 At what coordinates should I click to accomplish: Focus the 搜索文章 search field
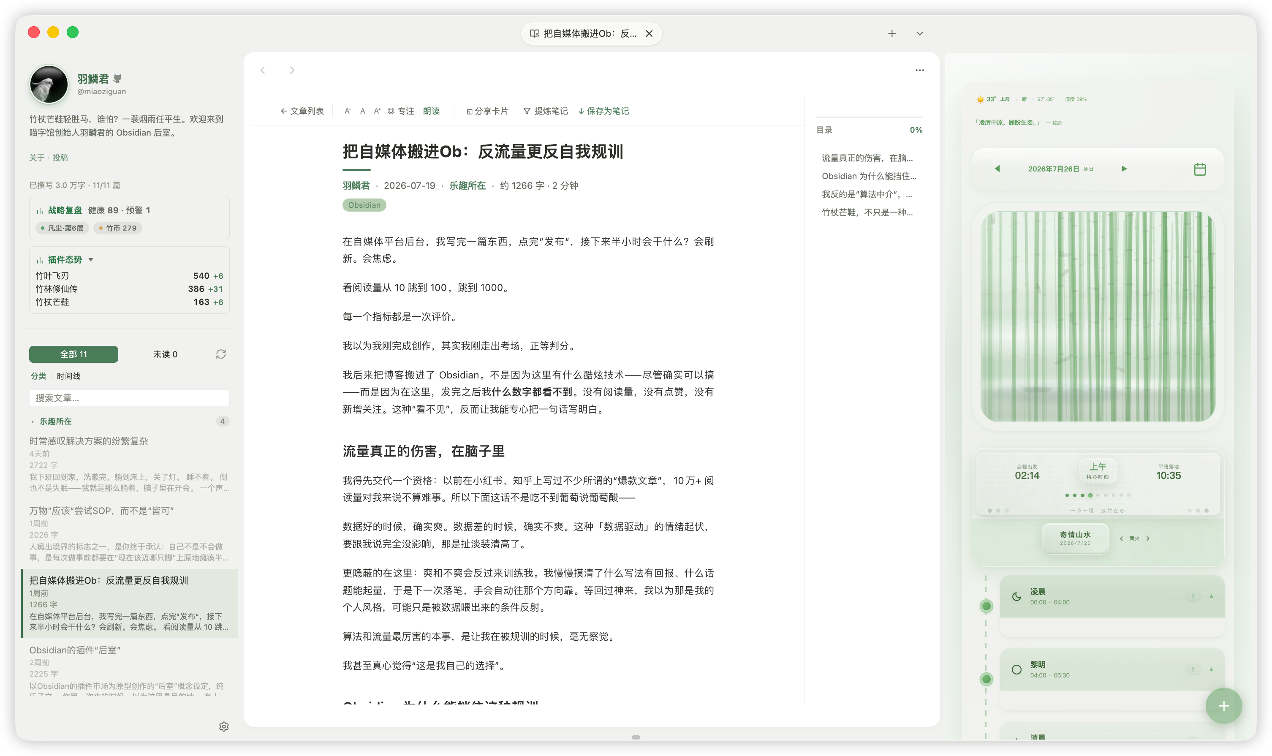pyautogui.click(x=129, y=398)
